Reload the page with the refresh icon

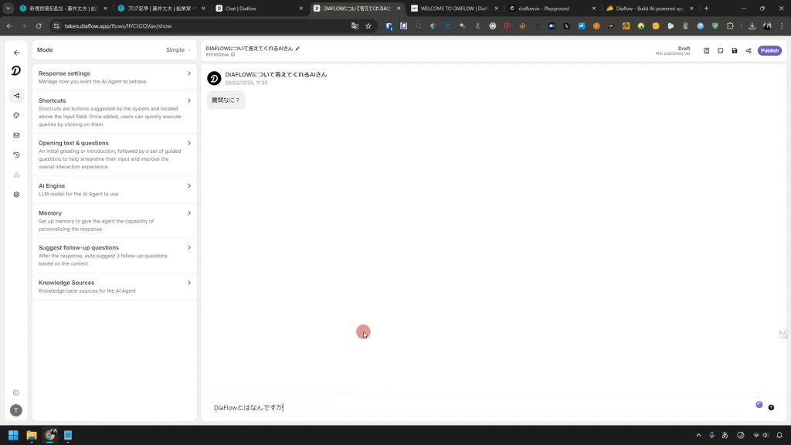39,25
